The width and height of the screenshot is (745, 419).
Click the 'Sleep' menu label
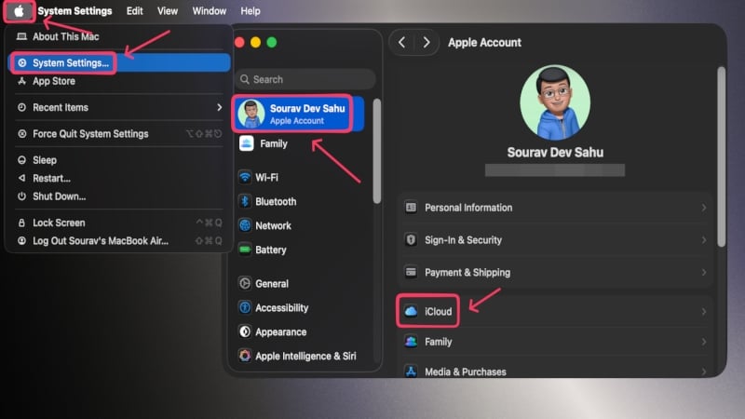tap(45, 160)
